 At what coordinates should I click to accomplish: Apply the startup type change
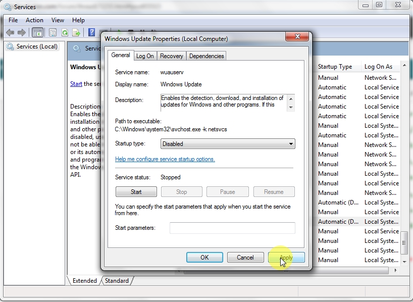click(x=286, y=257)
